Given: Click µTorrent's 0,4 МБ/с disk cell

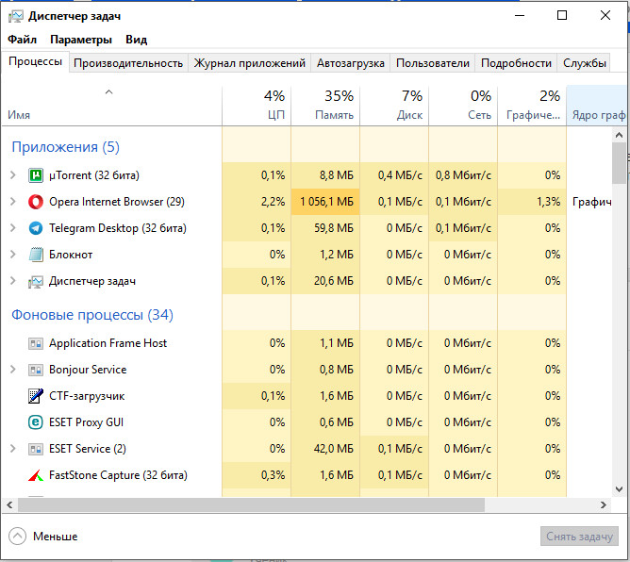Looking at the screenshot, I should [x=394, y=175].
